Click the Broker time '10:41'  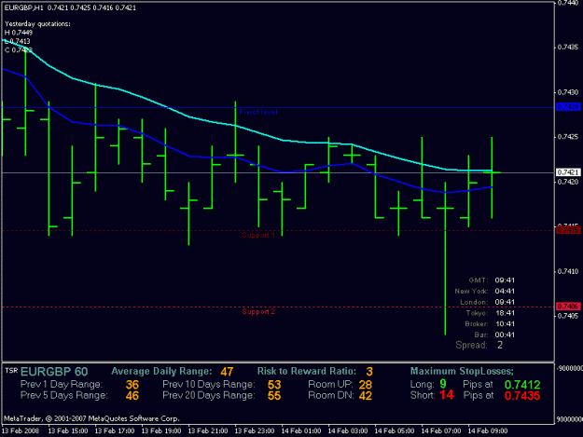click(505, 324)
